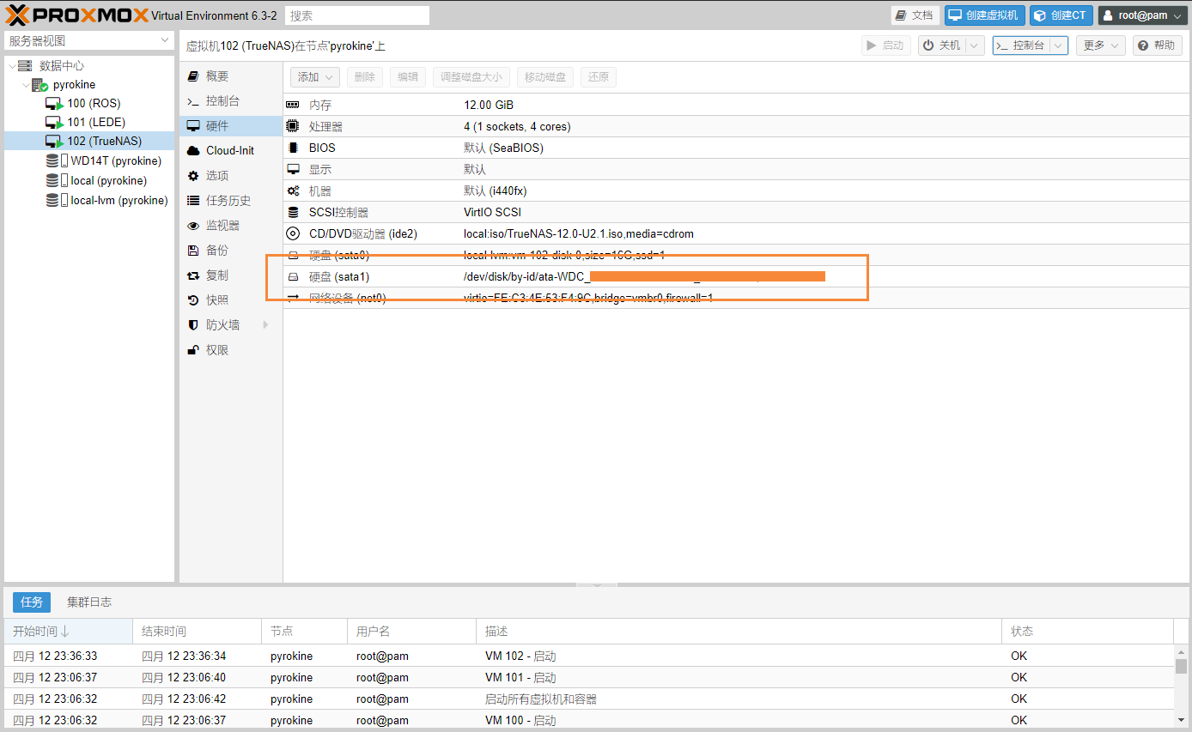Click the Create CT (创建CT) button
Screen dimensions: 1192x732
pos(1061,15)
